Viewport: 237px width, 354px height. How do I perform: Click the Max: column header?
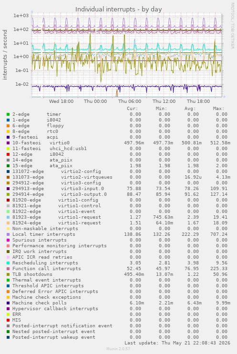tap(218, 109)
